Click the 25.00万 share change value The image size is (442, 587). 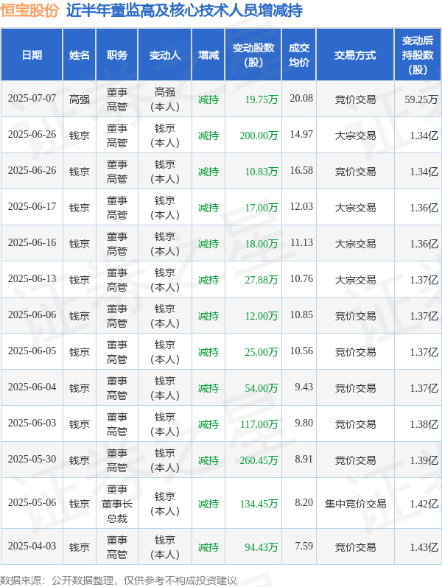pos(262,352)
